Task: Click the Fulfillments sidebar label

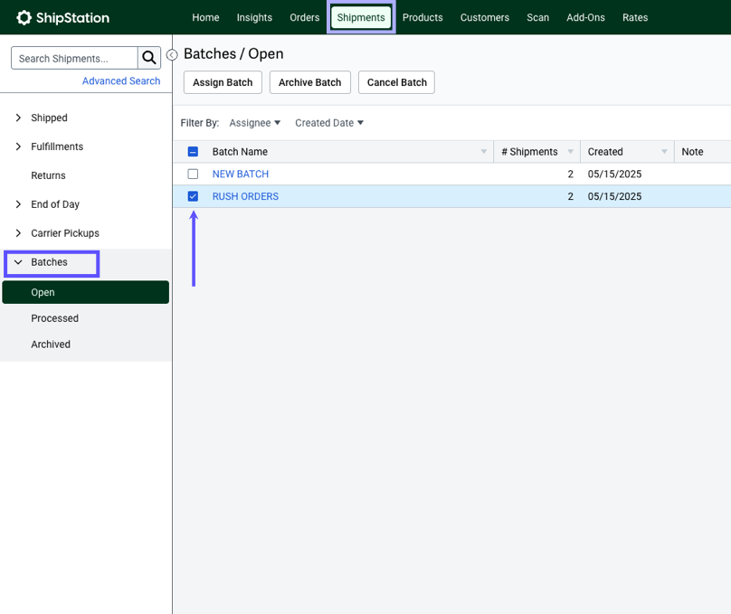Action: [57, 146]
